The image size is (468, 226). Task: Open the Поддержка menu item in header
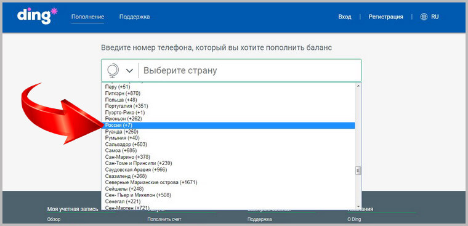(x=135, y=17)
